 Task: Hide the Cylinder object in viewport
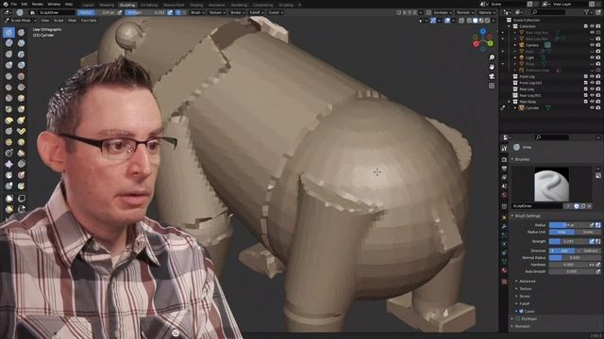(x=592, y=108)
